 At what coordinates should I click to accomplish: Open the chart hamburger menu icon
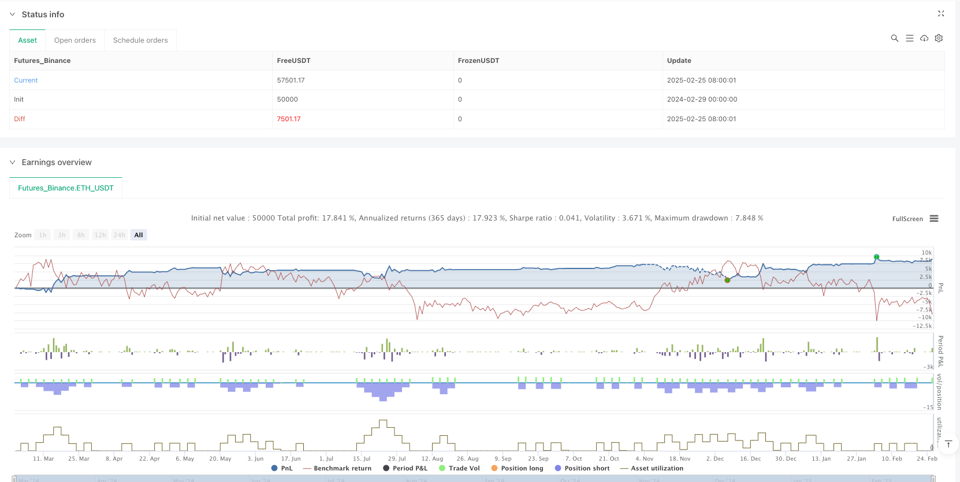click(934, 219)
